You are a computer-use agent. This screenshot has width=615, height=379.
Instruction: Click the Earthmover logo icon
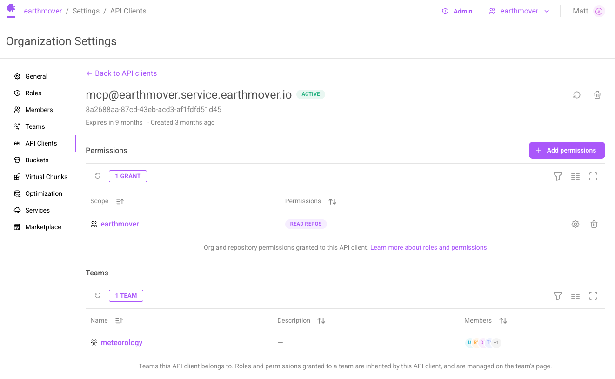pos(11,8)
